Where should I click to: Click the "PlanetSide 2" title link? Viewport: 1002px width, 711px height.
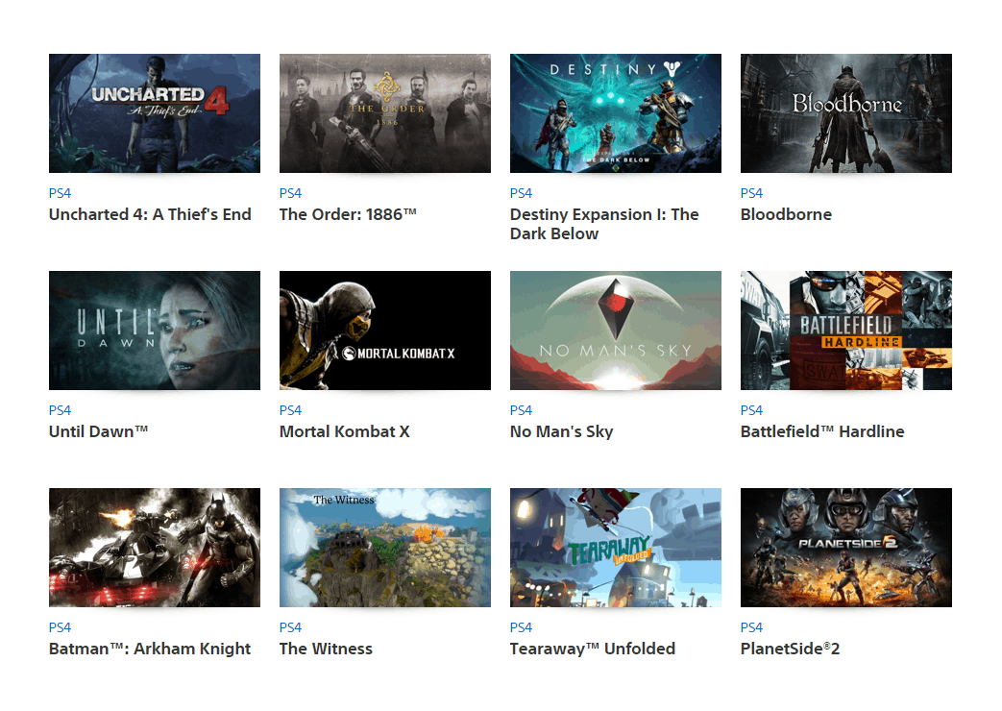tap(790, 649)
